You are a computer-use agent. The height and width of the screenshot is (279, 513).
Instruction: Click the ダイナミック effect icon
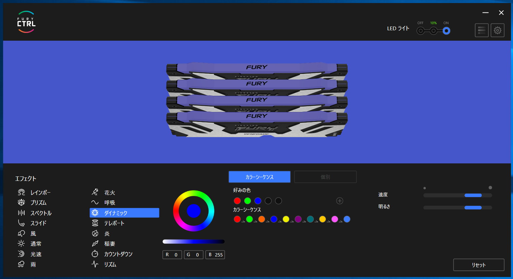(95, 213)
